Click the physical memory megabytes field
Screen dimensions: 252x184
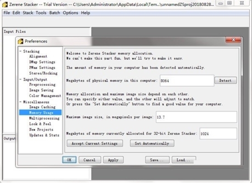[187, 80]
